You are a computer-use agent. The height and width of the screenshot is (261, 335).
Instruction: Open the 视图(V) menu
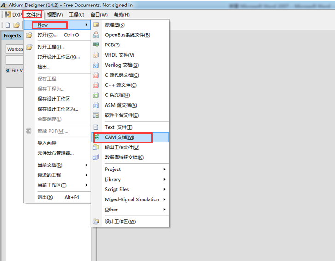point(55,15)
